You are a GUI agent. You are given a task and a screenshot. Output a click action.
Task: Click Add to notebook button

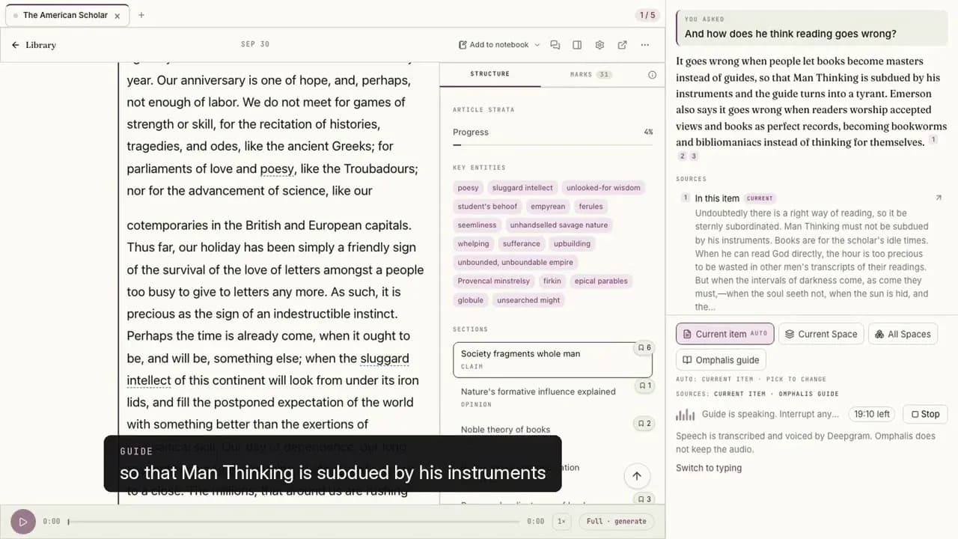click(494, 45)
